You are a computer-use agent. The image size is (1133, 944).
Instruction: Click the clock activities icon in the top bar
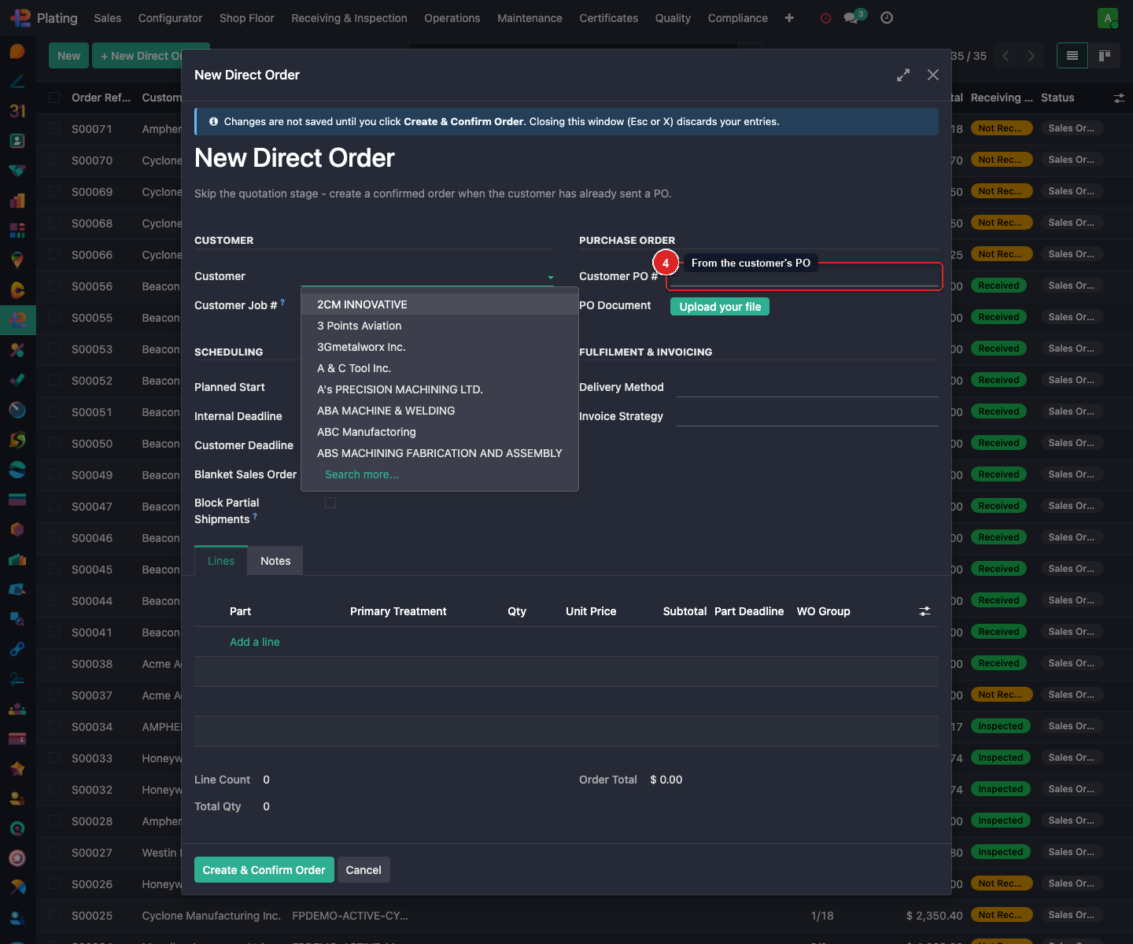887,18
